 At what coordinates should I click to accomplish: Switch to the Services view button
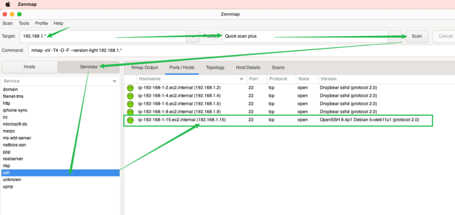[x=89, y=67]
